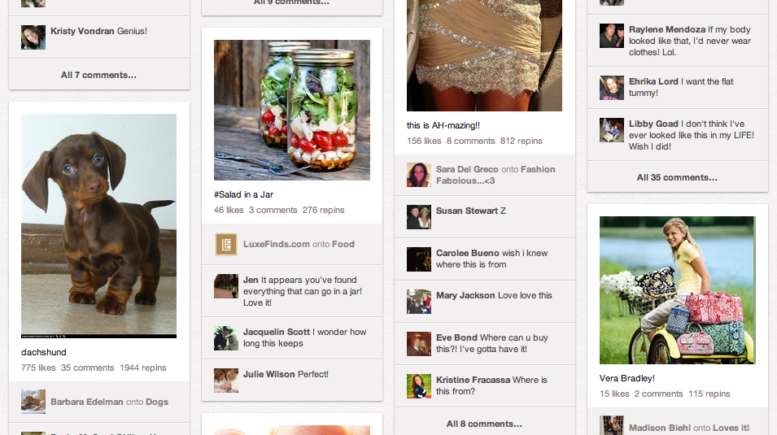Open the sequin dress pin image
The height and width of the screenshot is (435, 777).
484,55
